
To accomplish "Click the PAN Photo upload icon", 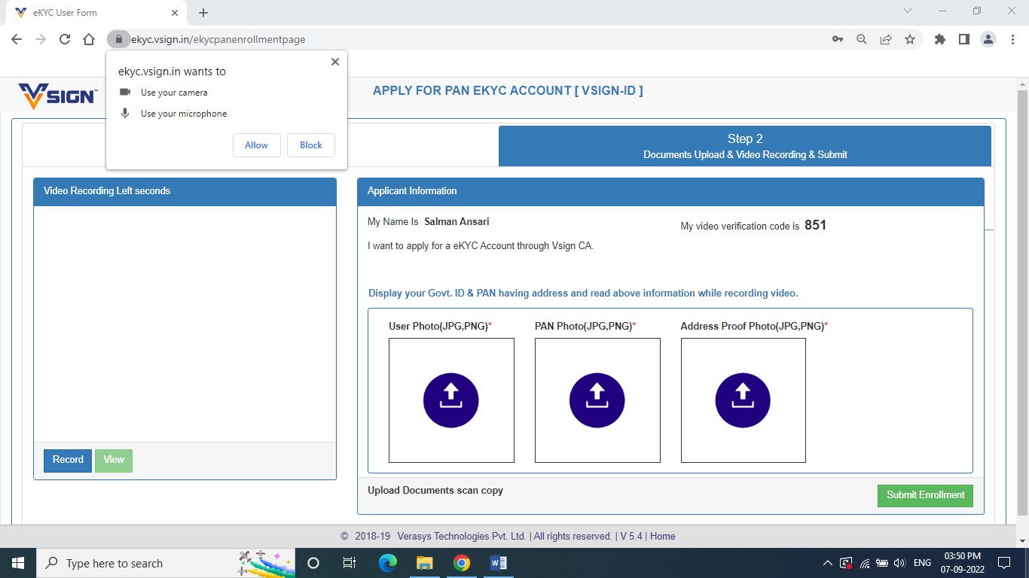I will [x=597, y=400].
